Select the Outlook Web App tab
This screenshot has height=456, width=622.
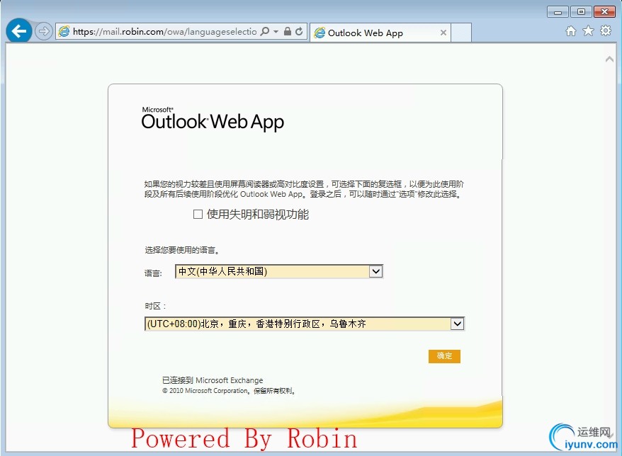[x=381, y=33]
